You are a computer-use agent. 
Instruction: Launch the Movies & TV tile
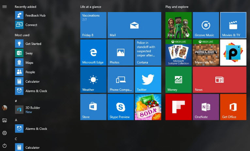(x=233, y=25)
